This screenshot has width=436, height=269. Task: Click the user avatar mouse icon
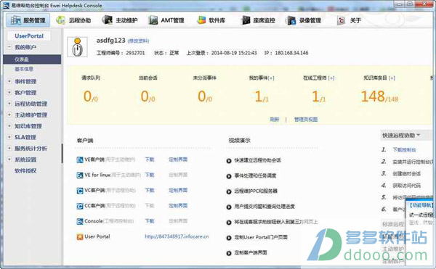[77, 47]
